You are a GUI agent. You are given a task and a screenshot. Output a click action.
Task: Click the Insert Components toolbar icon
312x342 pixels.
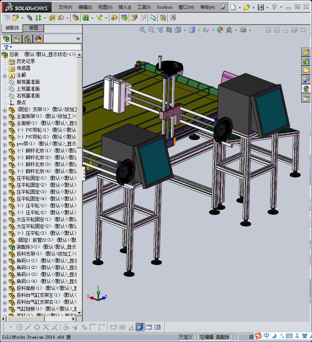[16, 18]
